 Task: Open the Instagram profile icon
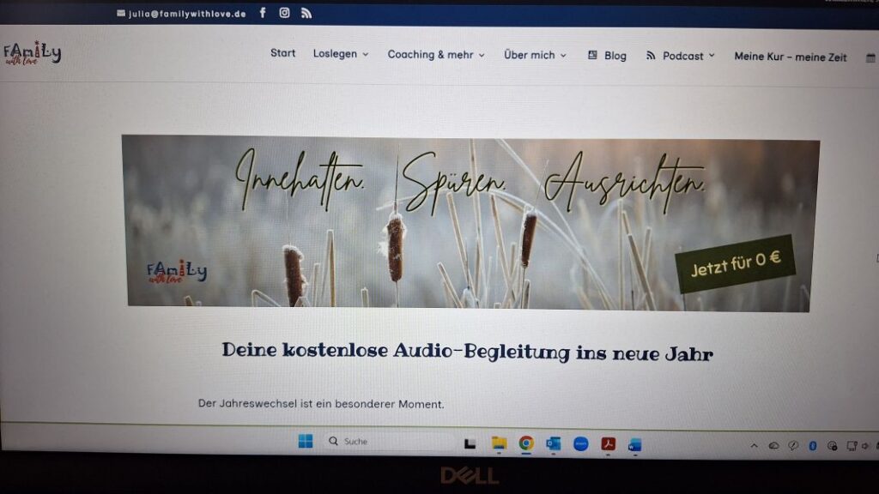point(284,13)
